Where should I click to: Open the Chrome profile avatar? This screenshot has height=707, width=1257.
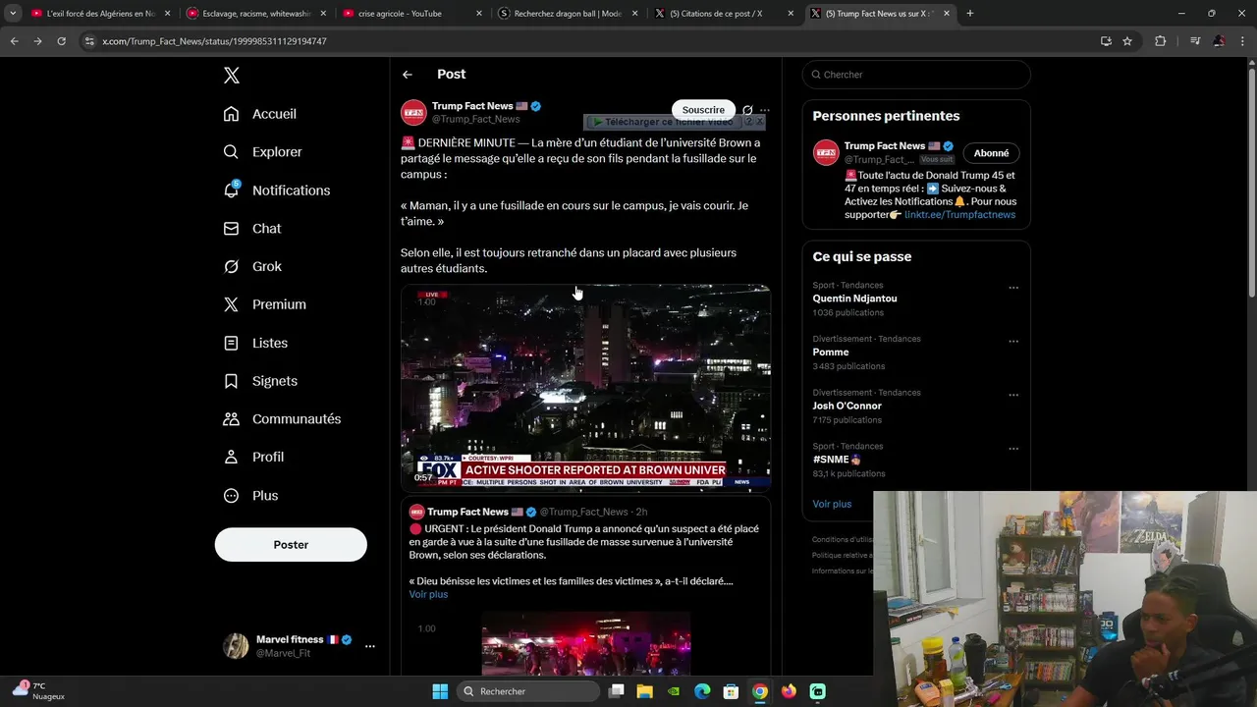point(1219,41)
